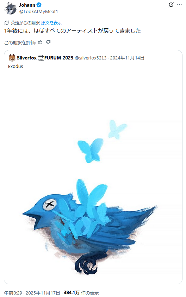Click the post timestamp 午前0:29 · 2025年11月17日
Viewport: 186px width, 297px height.
(x=32, y=293)
